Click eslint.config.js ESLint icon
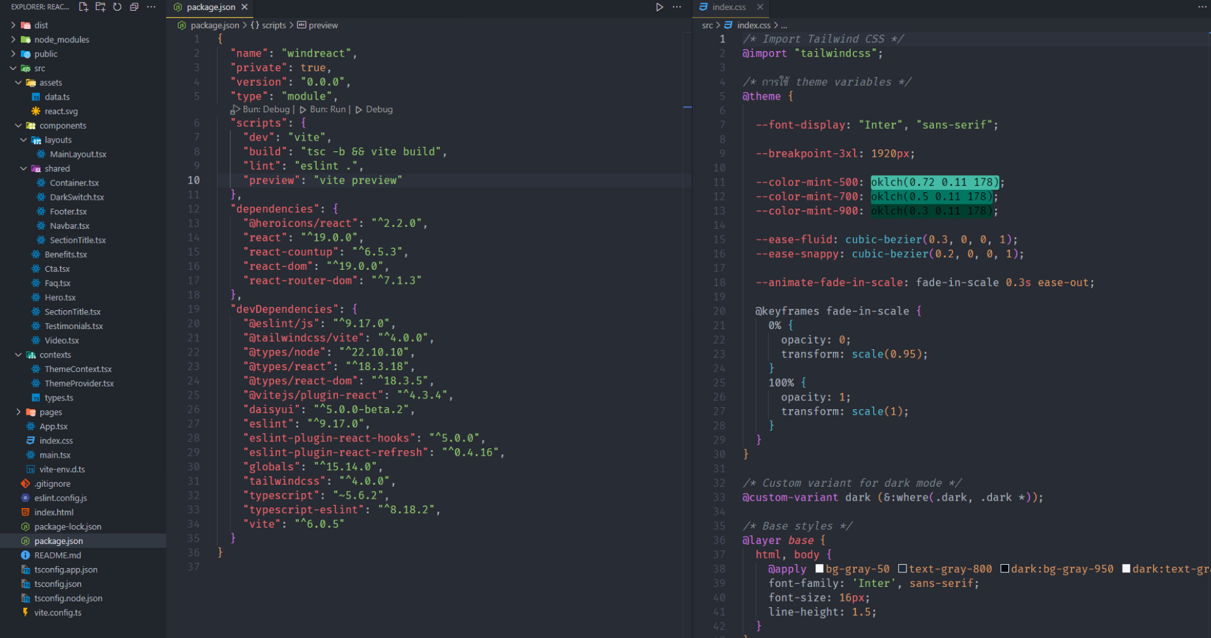This screenshot has height=638, width=1211. (25, 498)
